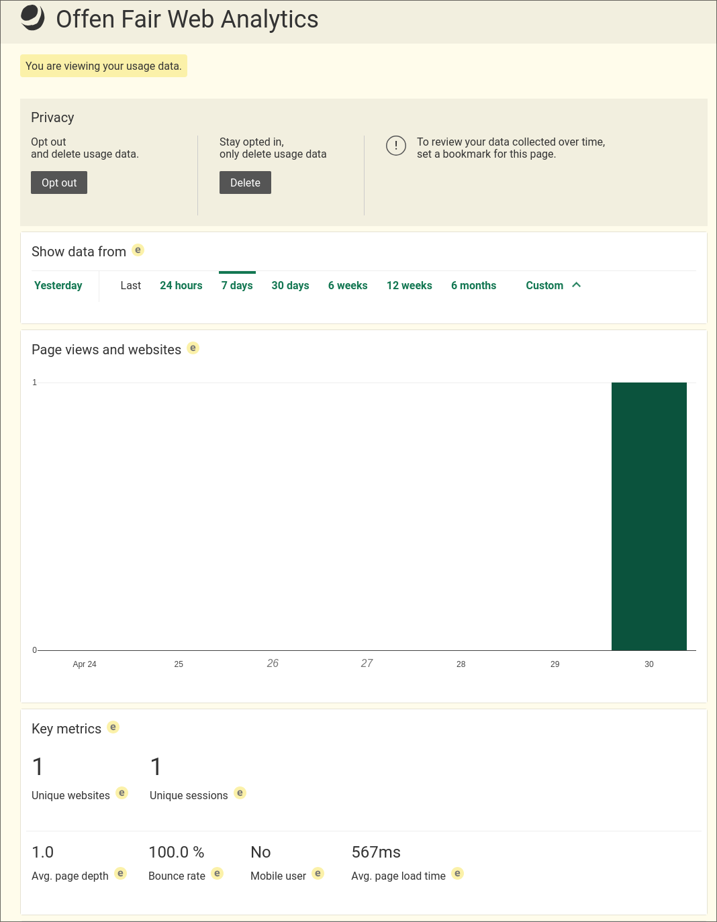Click the Offen logo icon in header
Screen dimensions: 717x922
32,18
